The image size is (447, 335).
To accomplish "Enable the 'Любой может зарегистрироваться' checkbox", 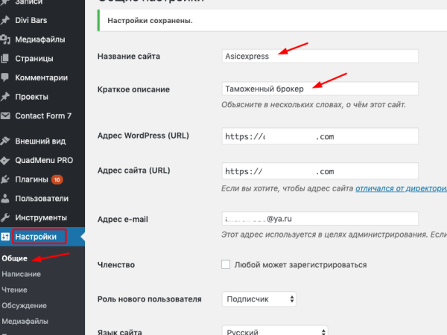I will (226, 264).
